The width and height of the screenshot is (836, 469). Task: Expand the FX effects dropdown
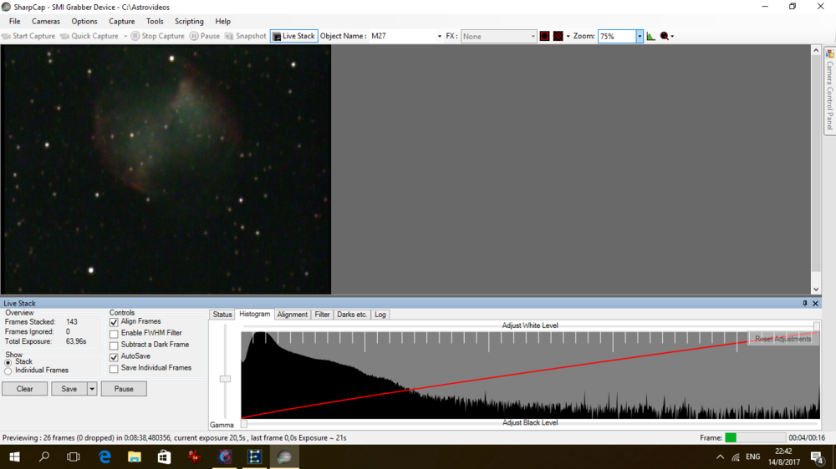click(533, 37)
